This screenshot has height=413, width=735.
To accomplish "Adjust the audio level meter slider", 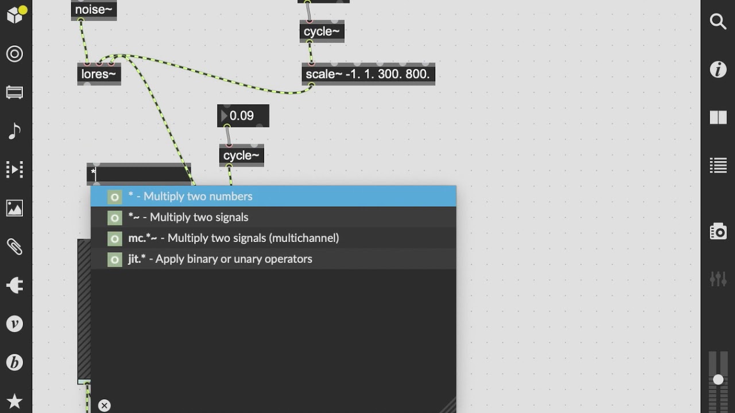I will tap(718, 380).
